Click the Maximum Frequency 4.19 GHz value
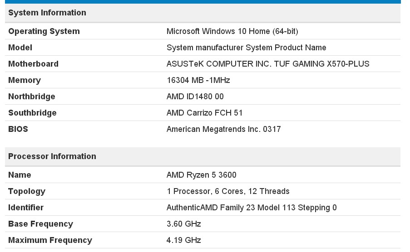Screen dimensions: 410x252 tap(183, 240)
